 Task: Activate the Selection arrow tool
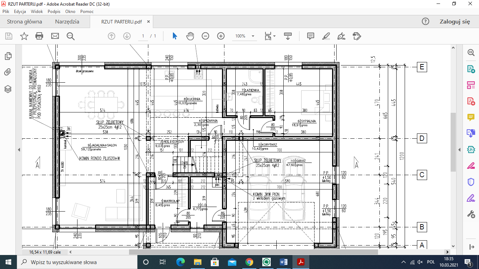pyautogui.click(x=175, y=36)
